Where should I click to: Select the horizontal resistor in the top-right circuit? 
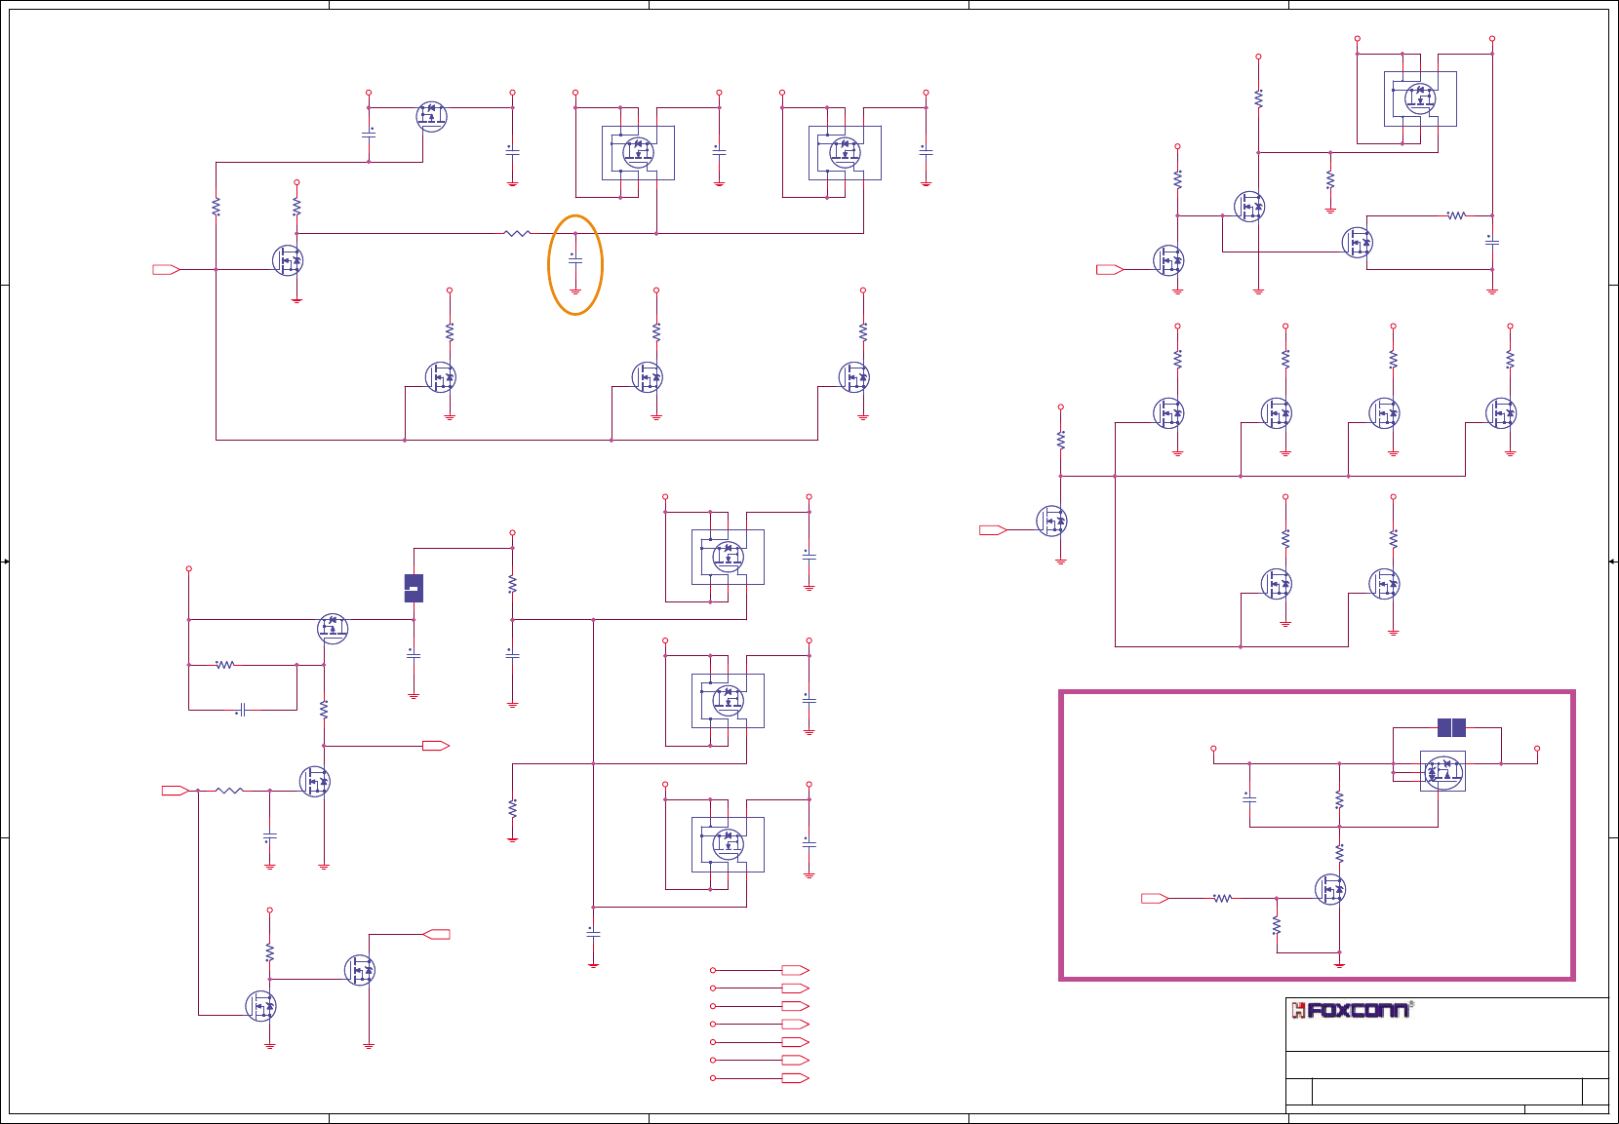tap(1456, 215)
